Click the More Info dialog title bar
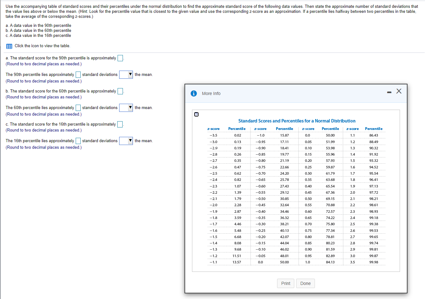The width and height of the screenshot is (425, 299). (x=211, y=93)
